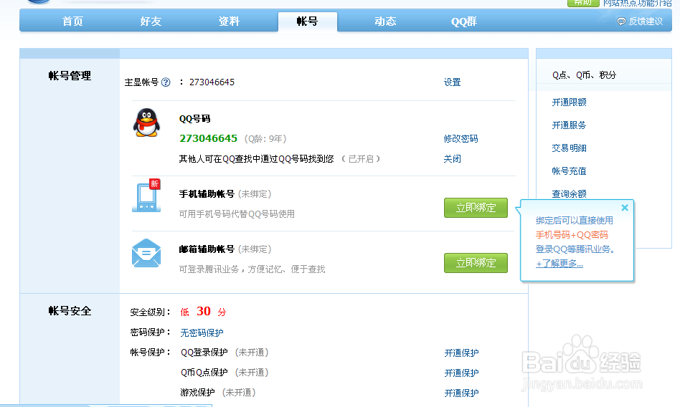Click the green 帮助 button at top

(x=583, y=3)
